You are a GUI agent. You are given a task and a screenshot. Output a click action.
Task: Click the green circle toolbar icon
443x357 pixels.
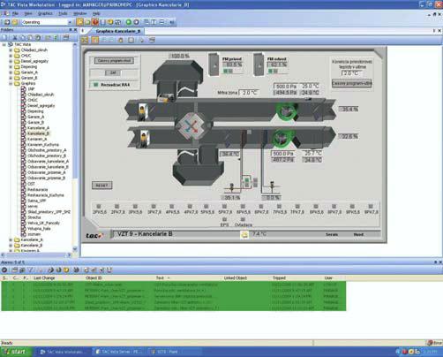(128, 22)
